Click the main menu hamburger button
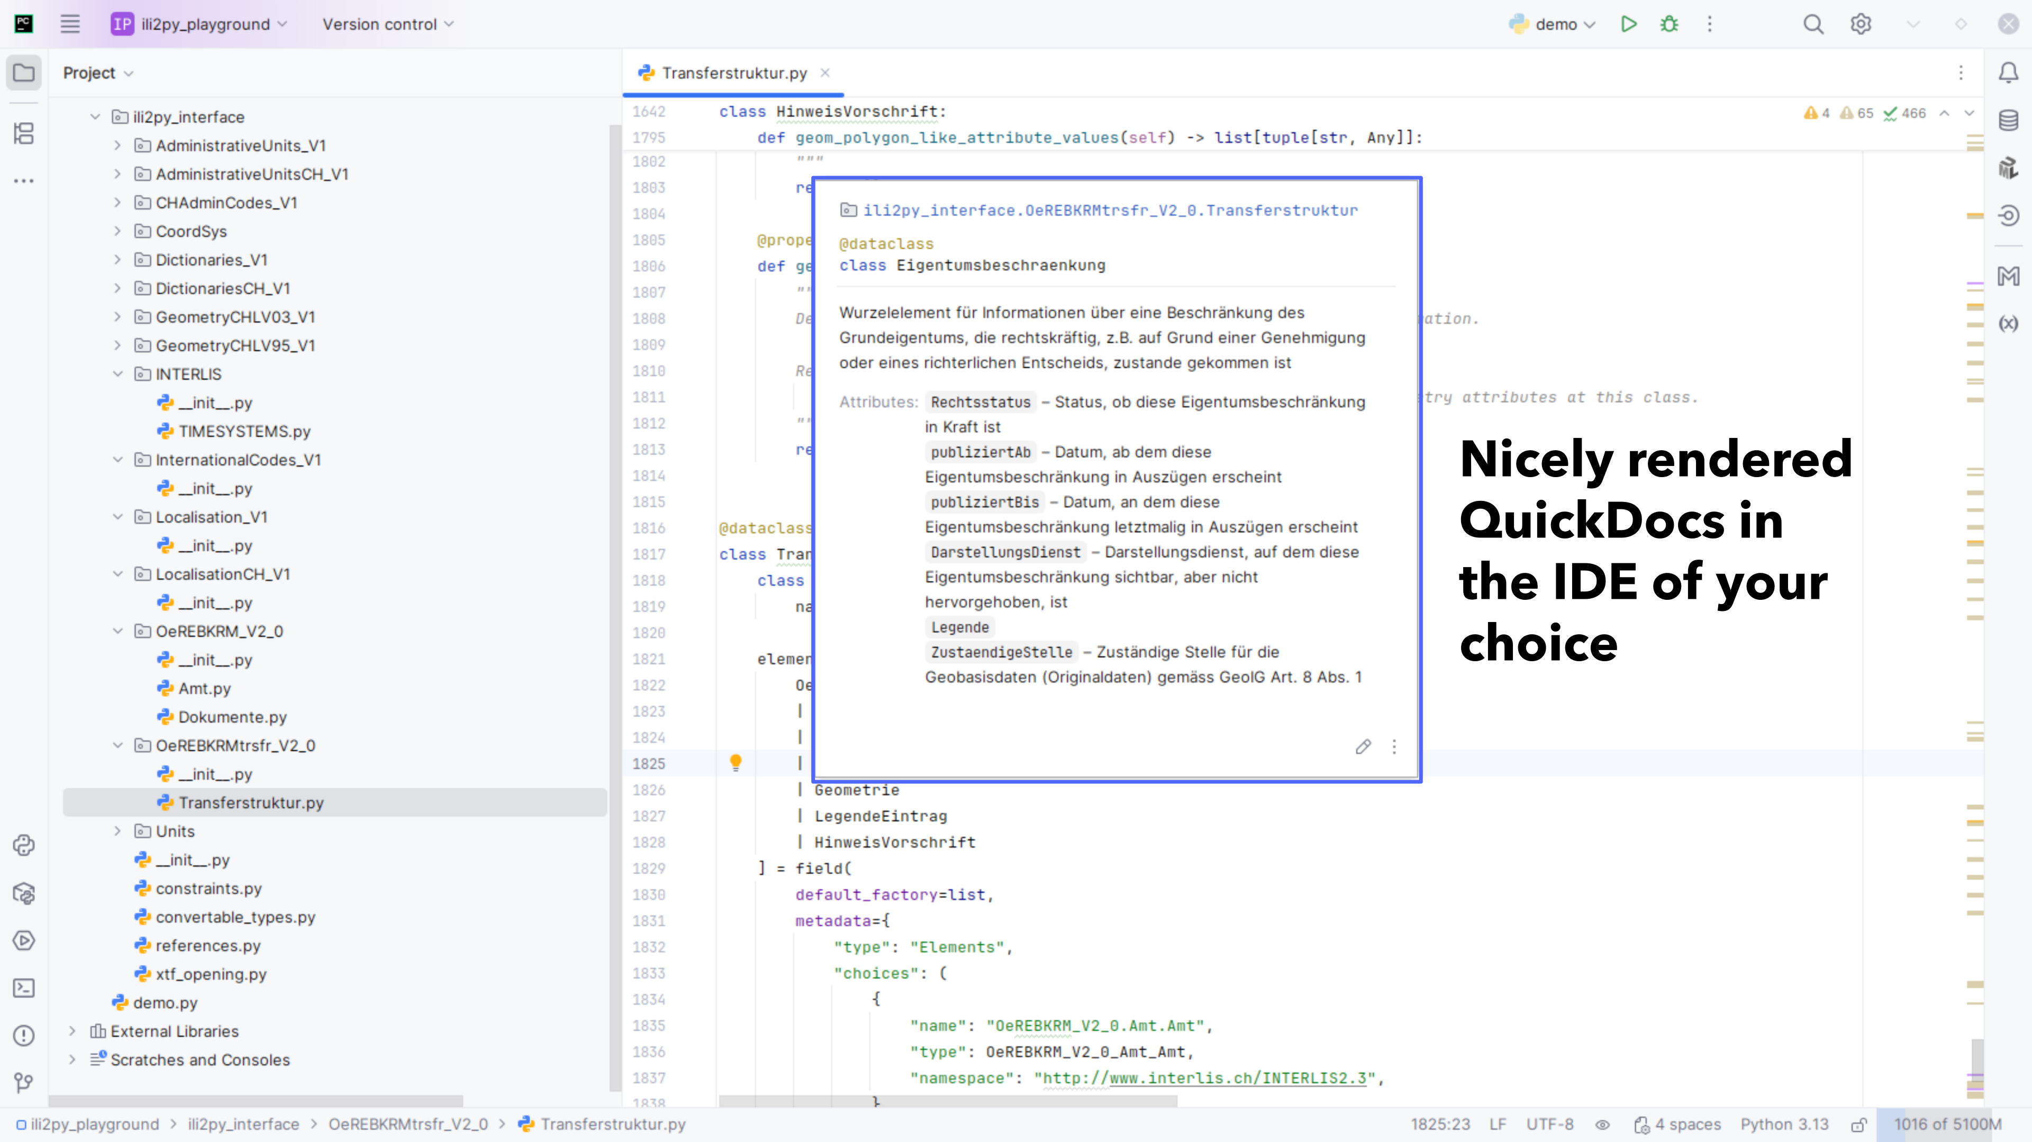The width and height of the screenshot is (2032, 1142). point(70,24)
